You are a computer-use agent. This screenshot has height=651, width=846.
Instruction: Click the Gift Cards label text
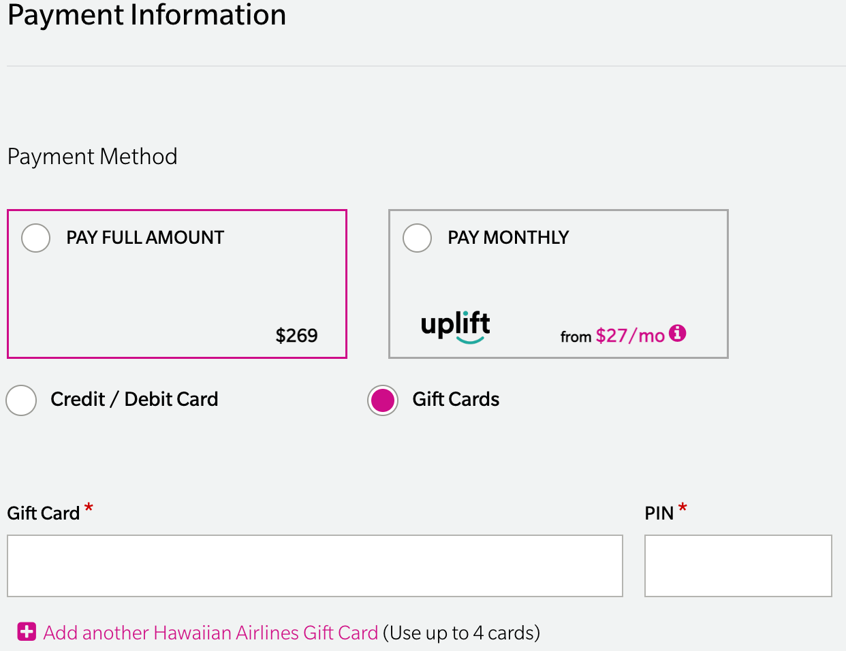[x=456, y=399]
